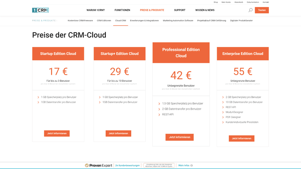Screen dimensions: 301x169
Task: Click the 'Für bis zu 10 Benutzer' text
Action: tap(120, 81)
